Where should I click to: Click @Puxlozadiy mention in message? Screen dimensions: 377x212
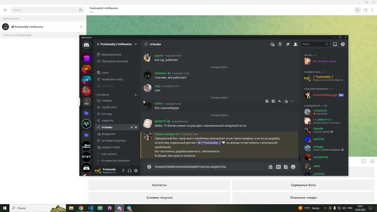pyautogui.click(x=209, y=143)
